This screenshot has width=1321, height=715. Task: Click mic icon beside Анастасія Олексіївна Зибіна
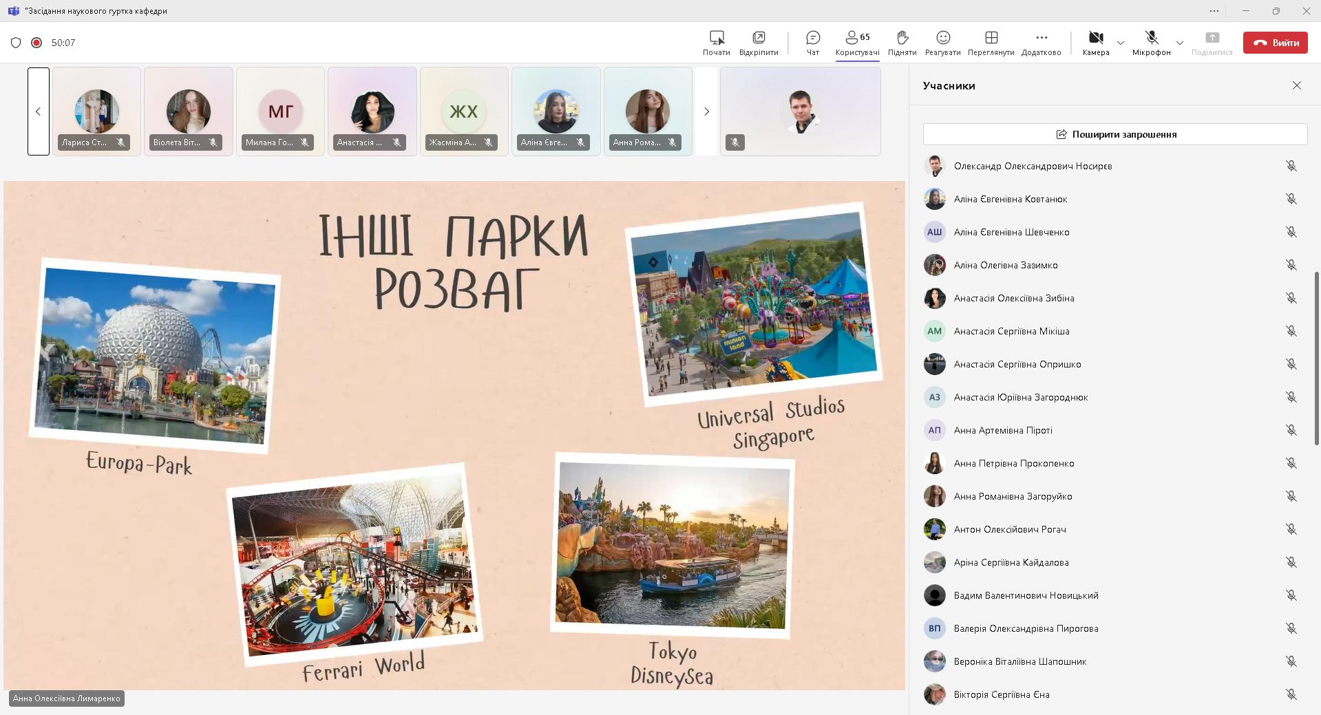click(x=1291, y=298)
